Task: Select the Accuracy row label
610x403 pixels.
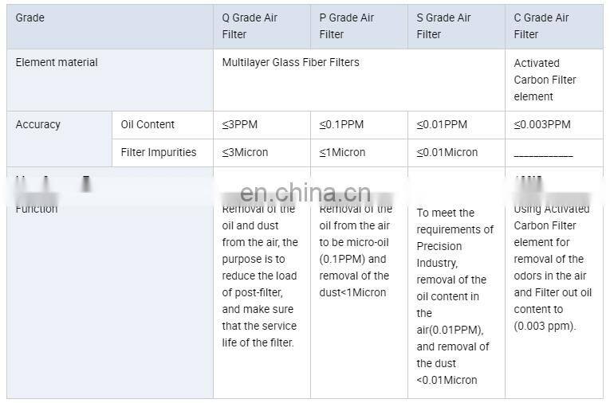Action: click(37, 124)
